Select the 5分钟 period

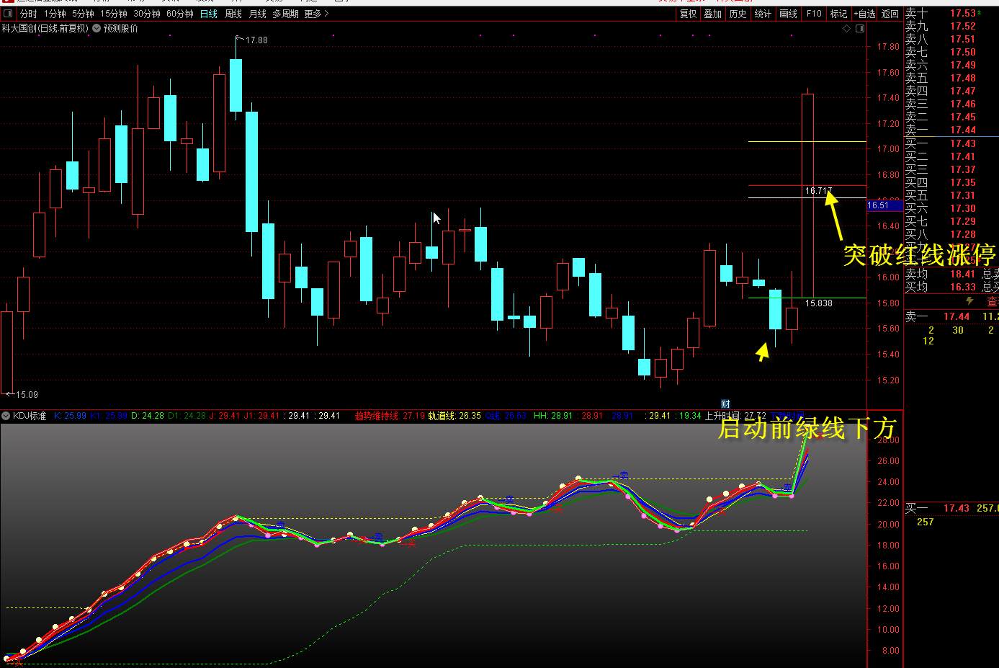83,14
